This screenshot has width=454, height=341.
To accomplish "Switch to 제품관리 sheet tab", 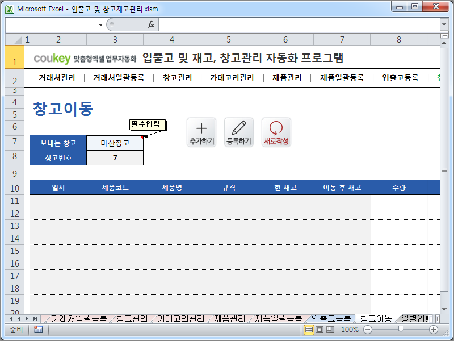I will pyautogui.click(x=230, y=319).
